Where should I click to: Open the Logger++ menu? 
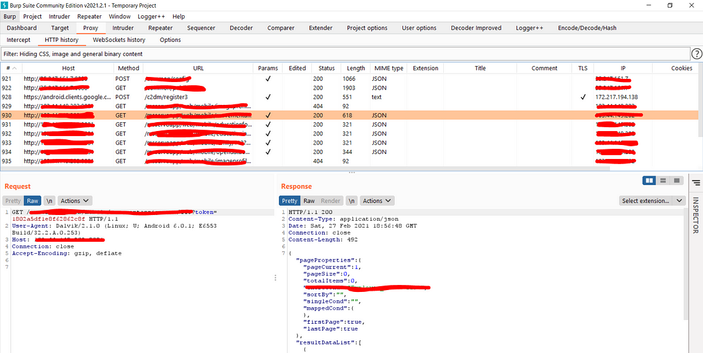point(152,17)
